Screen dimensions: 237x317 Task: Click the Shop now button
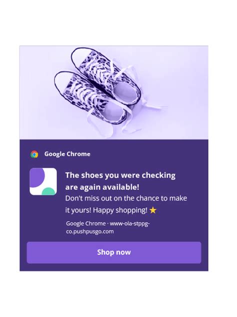point(114,252)
